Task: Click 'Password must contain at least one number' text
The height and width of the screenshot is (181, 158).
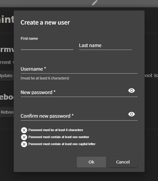Action: tap(59, 137)
